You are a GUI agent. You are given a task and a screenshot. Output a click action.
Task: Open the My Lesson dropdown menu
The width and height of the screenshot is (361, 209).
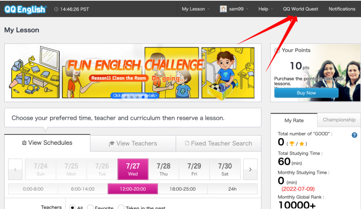point(196,9)
